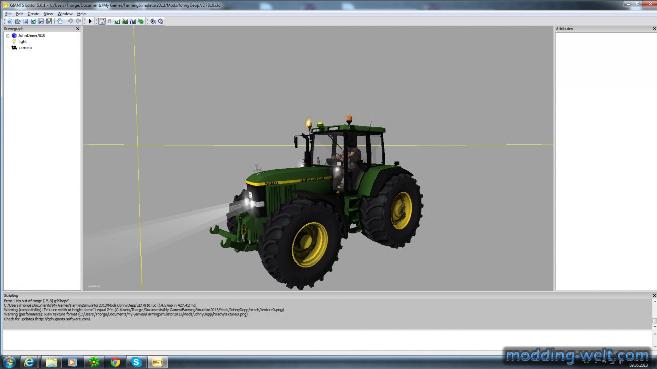Click the 'Check for updates' log line
Viewport: 657px width, 369px height.
tap(47, 319)
